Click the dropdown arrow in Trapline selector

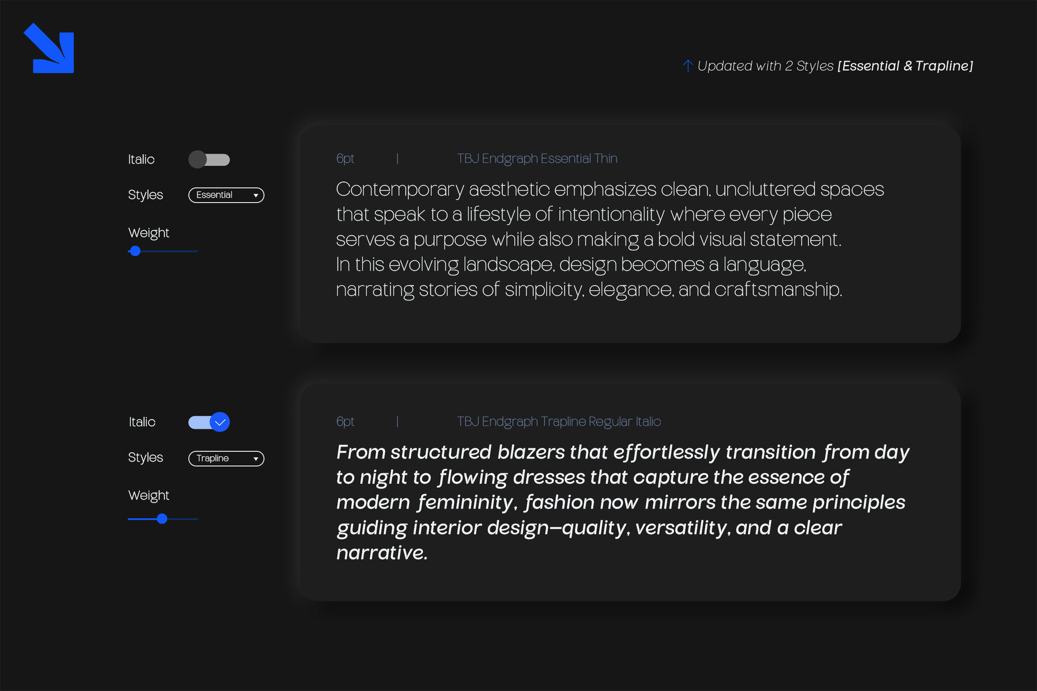(256, 459)
